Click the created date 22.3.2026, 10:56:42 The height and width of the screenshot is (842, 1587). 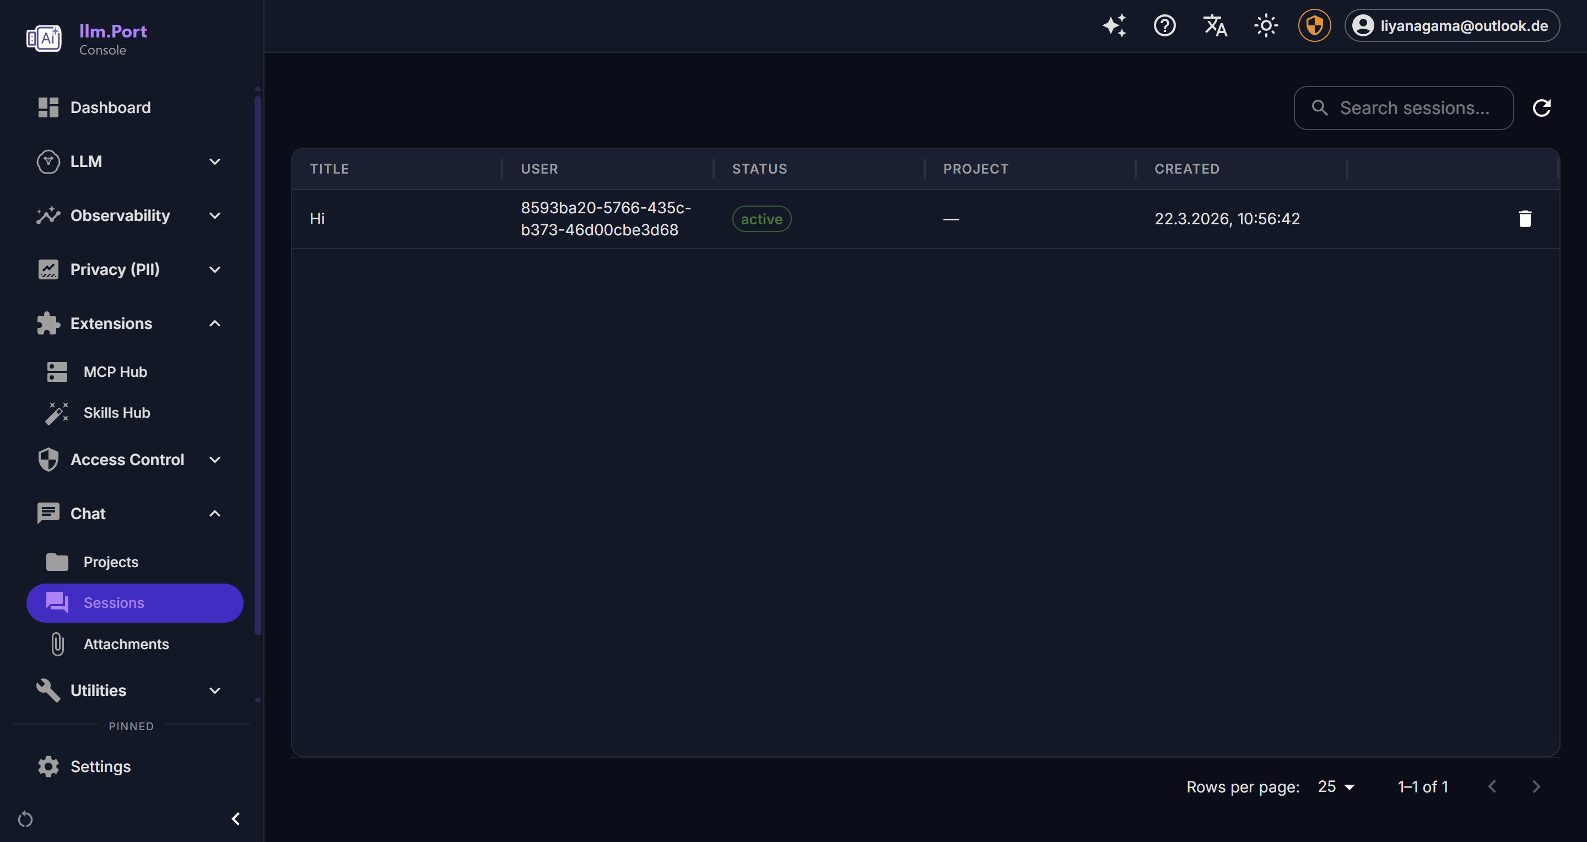(1227, 219)
